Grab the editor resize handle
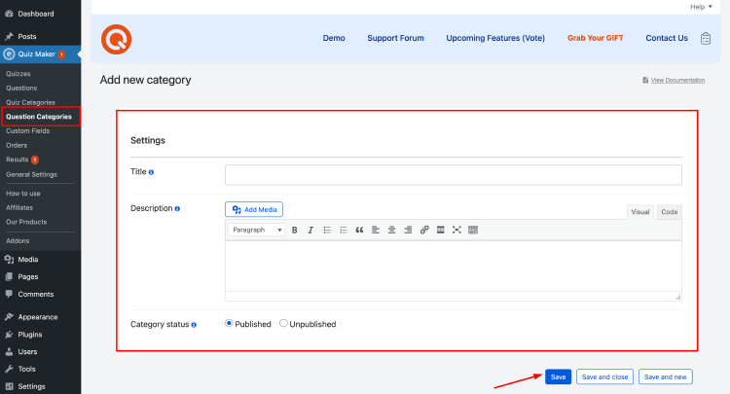730x394 pixels. (x=677, y=297)
